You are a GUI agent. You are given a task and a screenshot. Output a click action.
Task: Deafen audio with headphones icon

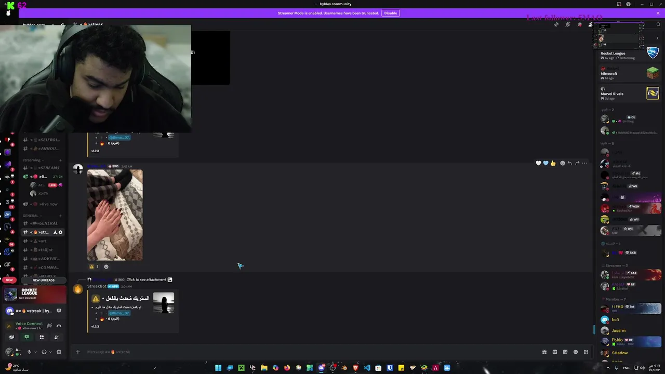[x=44, y=352]
